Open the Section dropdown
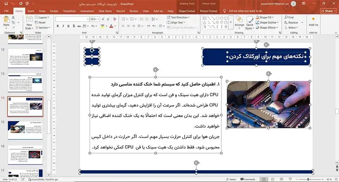Image resolution: width=339 pixels, height=182 pixels. point(43,28)
